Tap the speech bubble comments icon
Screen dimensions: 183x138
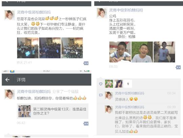click(x=101, y=95)
